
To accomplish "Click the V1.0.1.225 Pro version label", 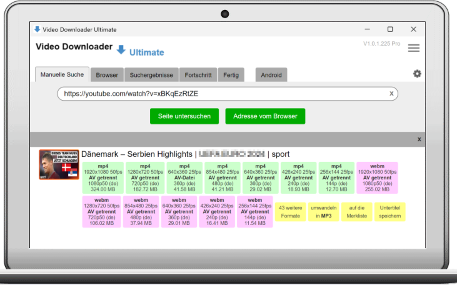I will tap(382, 44).
